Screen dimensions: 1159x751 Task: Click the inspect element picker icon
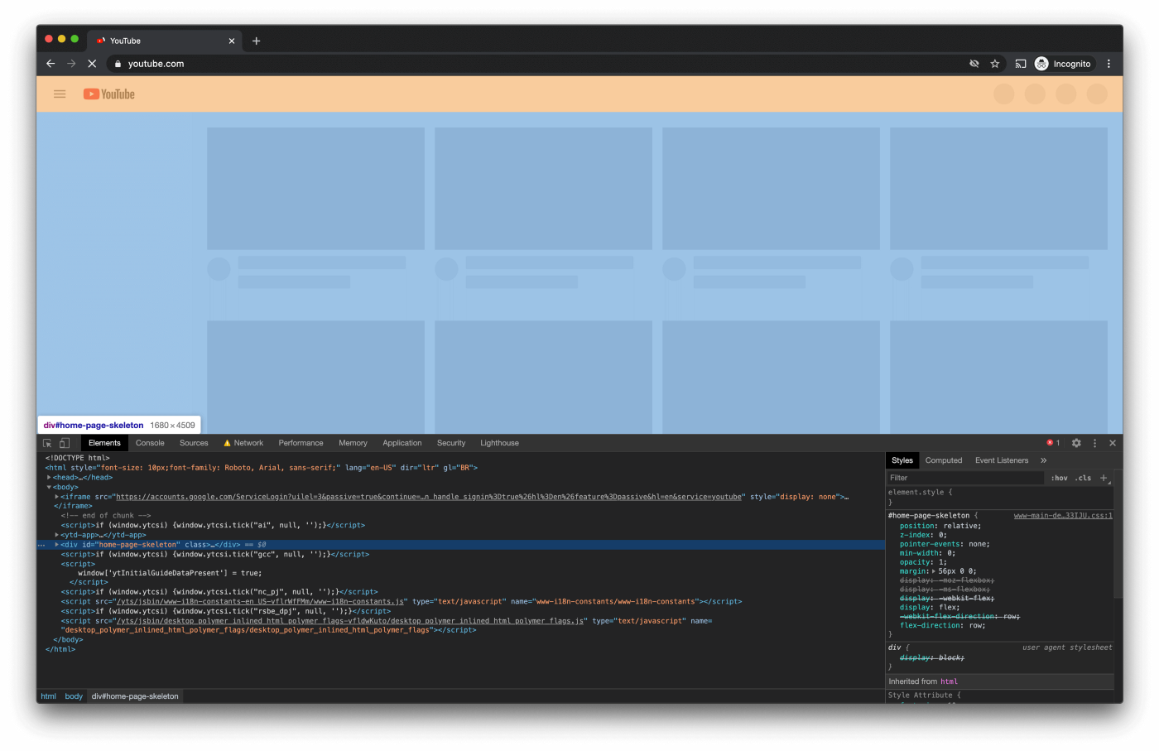[x=47, y=443]
